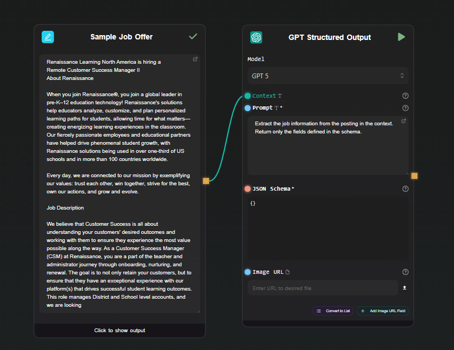Open help for the Prompt field
The image size is (454, 350).
405,108
